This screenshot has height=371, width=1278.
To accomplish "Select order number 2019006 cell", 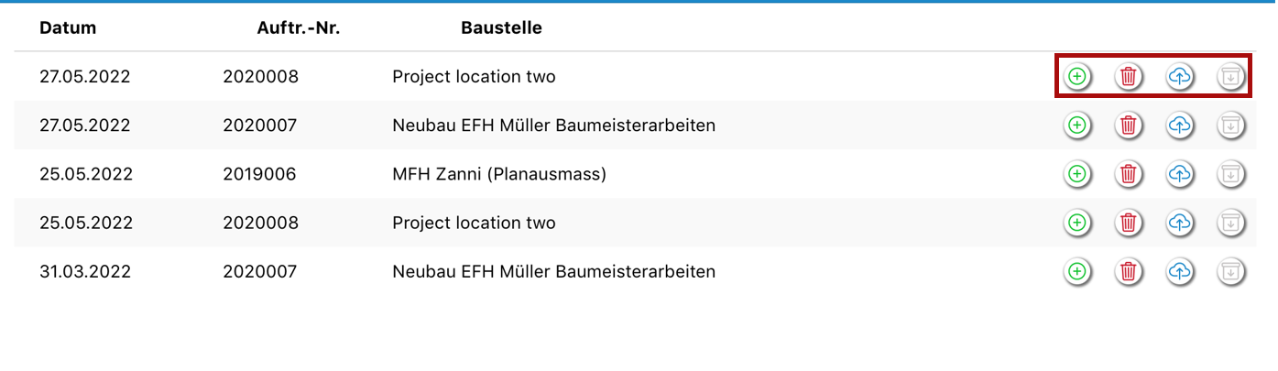I will point(259,174).
